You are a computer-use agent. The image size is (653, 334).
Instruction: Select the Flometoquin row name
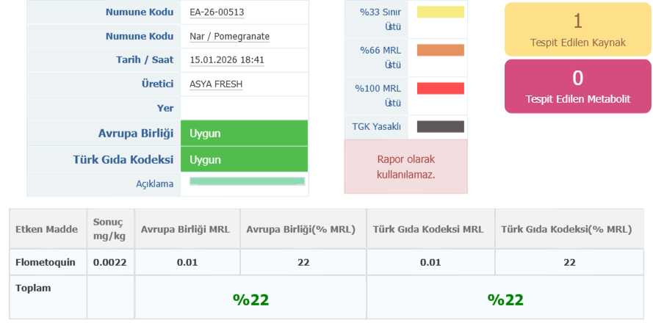[x=46, y=262]
